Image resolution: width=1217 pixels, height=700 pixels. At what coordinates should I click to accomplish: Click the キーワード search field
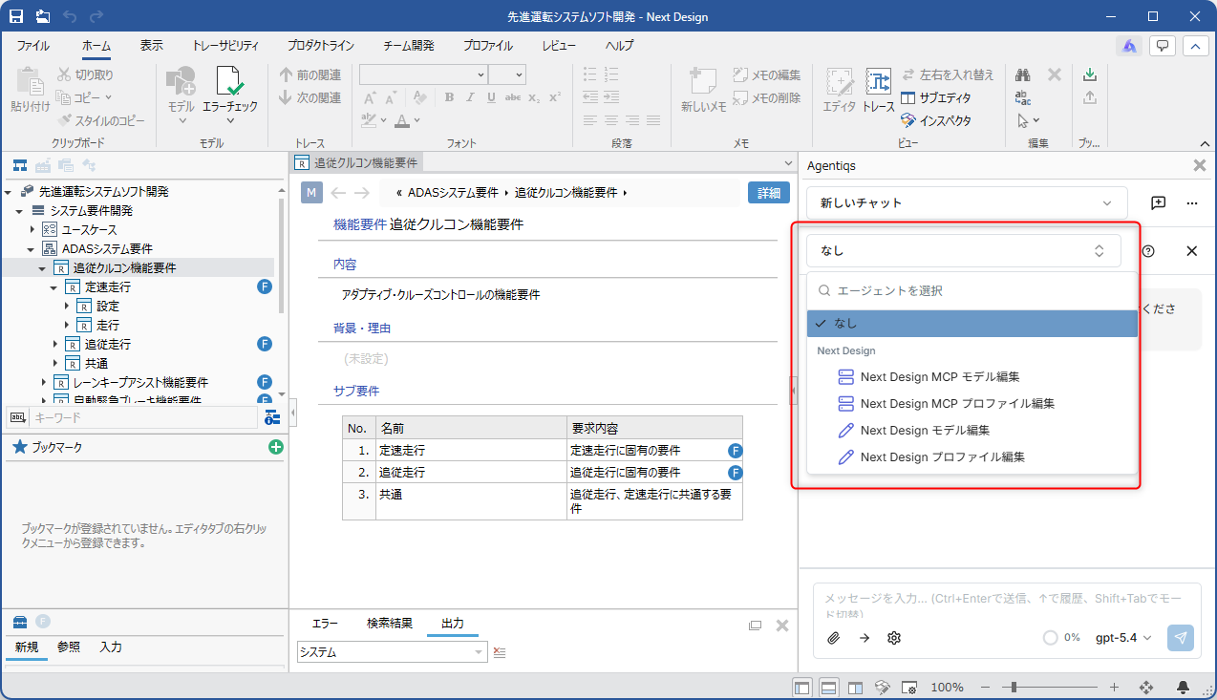pyautogui.click(x=143, y=417)
